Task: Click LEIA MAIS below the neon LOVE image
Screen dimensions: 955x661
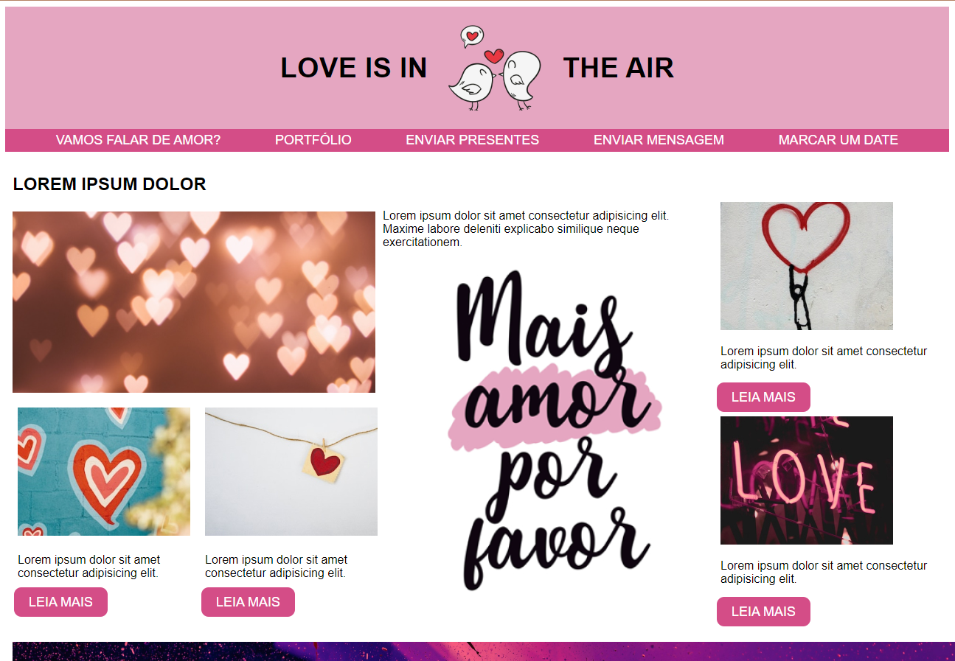Action: tap(763, 612)
